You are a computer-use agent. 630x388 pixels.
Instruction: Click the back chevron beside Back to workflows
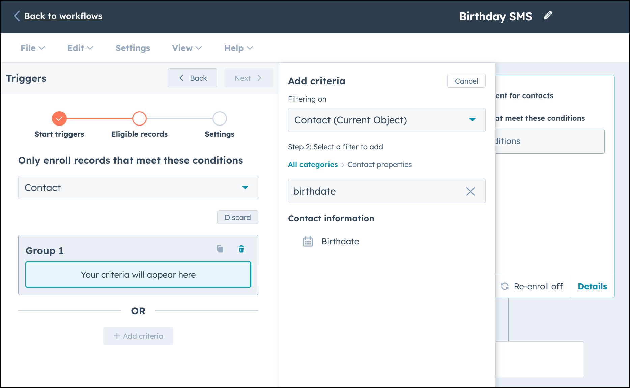point(17,16)
